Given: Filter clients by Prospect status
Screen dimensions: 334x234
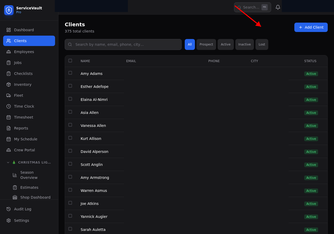Looking at the screenshot, I should 206,44.
